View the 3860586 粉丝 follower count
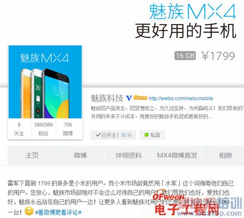 [x=44, y=129]
